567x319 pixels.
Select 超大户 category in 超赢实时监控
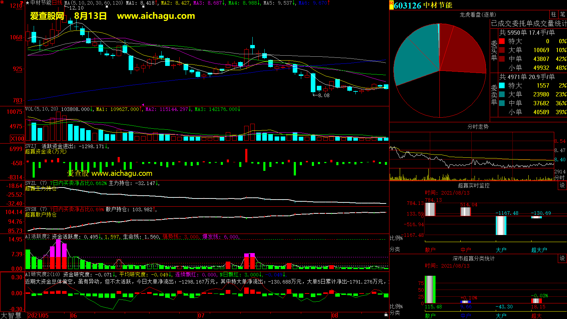point(539,250)
